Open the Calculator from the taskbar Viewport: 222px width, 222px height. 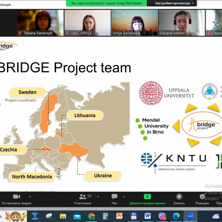[x=106, y=216]
